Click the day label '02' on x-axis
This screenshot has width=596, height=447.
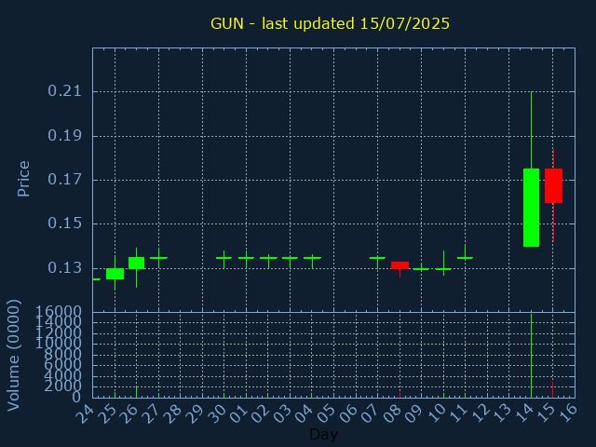coord(260,413)
